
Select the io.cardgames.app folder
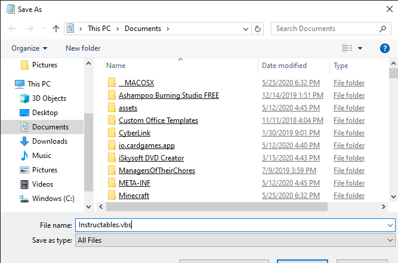(x=147, y=146)
